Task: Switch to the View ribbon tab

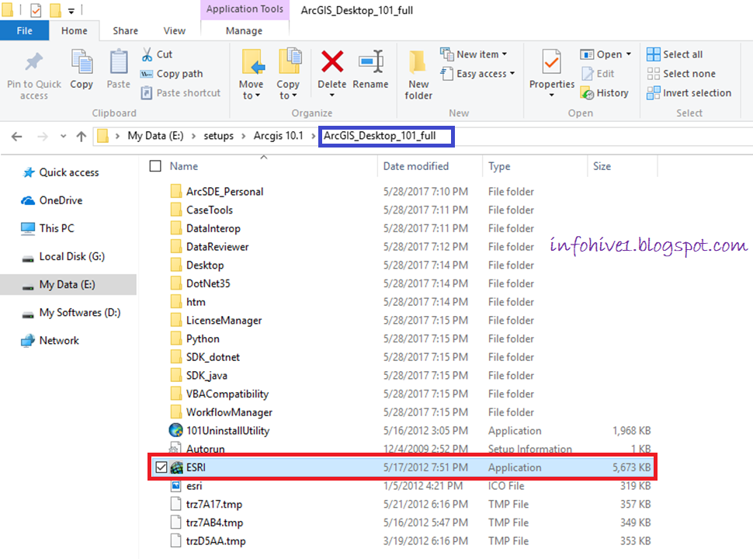Action: pyautogui.click(x=175, y=31)
